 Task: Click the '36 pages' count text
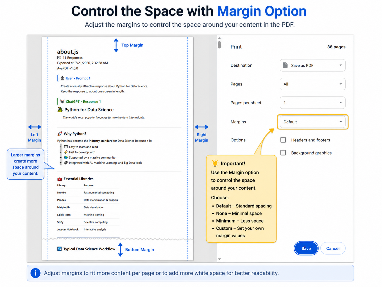[336, 47]
